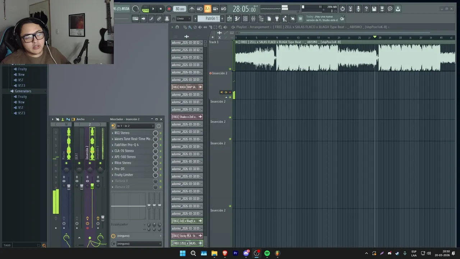Click the Play button in the transport bar
The image size is (460, 259).
(153, 9)
